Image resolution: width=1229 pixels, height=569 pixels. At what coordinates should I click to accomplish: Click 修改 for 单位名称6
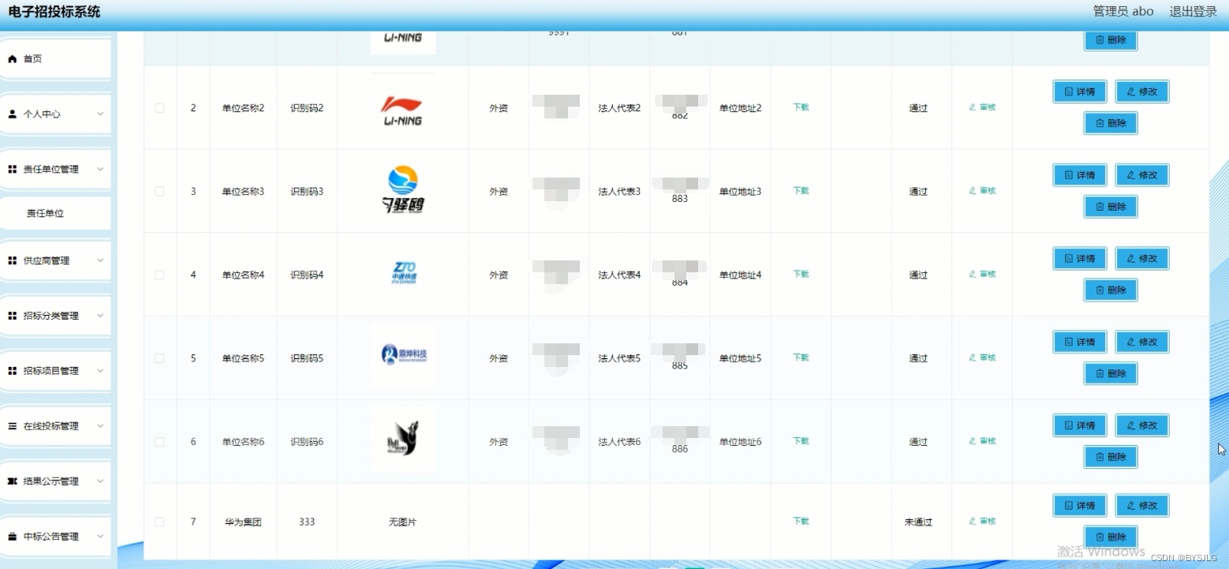(1142, 425)
